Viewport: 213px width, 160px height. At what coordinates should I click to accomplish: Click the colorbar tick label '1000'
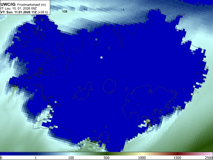click(142, 158)
